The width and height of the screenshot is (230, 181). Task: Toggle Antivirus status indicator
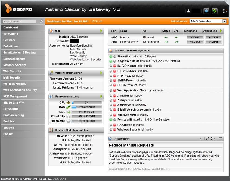tap(113, 96)
